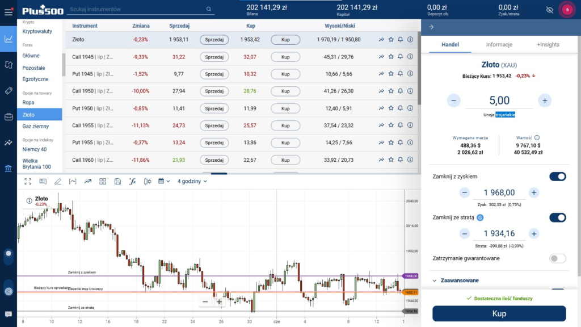
Task: Toggle Zamknij z zyskiem switch
Action: click(x=557, y=177)
